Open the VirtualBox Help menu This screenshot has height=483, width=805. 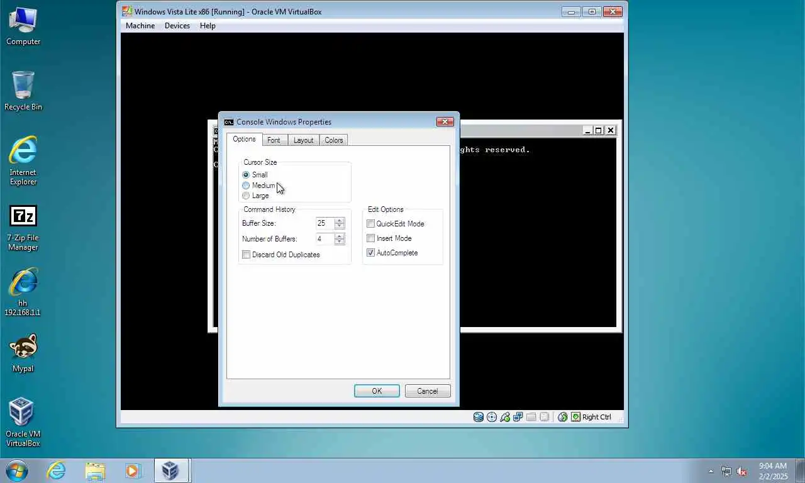(208, 26)
